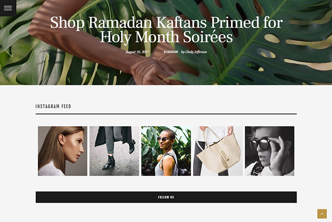
Task: Click the Instagram Feed heading
Action: [53, 106]
